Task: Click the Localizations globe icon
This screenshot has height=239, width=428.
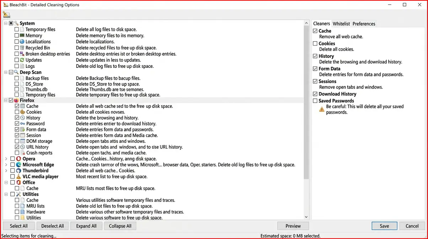Action: click(x=22, y=42)
